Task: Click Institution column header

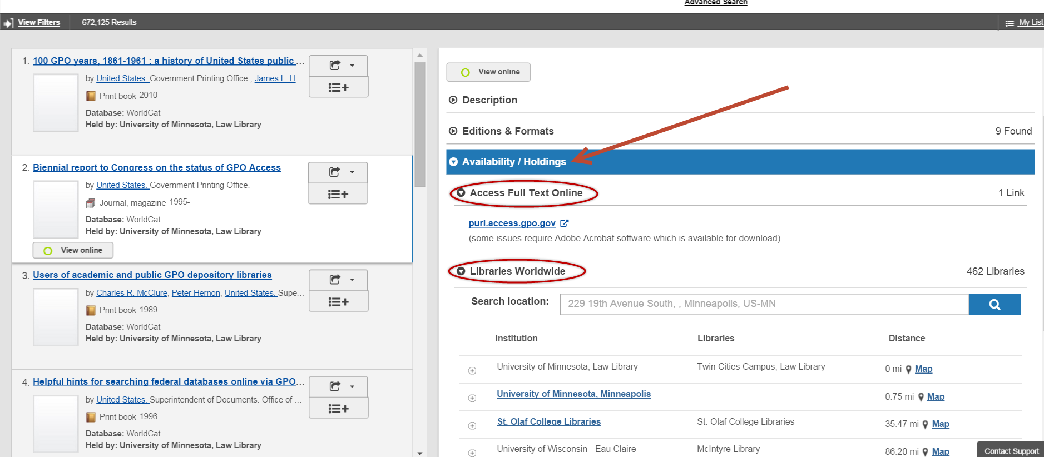Action: pyautogui.click(x=516, y=338)
